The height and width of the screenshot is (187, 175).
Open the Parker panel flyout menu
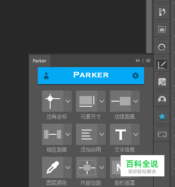(x=148, y=61)
